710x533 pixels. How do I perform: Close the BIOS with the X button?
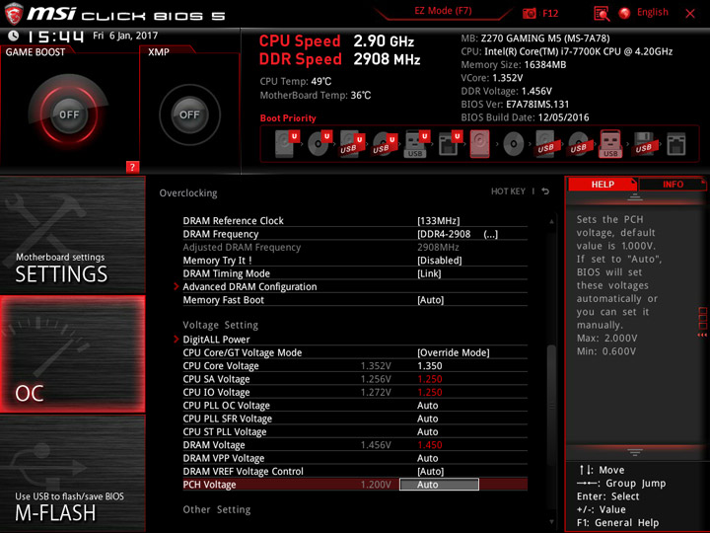point(690,14)
